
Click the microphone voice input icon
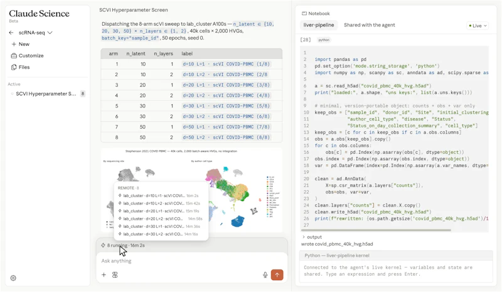point(265,275)
